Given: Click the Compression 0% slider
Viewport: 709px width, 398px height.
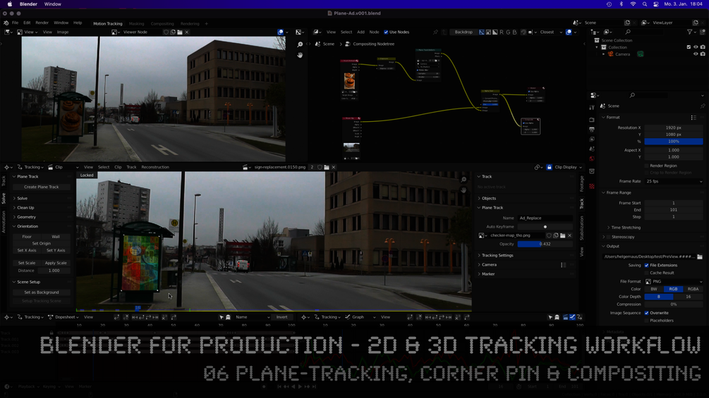Looking at the screenshot, I should (674, 304).
